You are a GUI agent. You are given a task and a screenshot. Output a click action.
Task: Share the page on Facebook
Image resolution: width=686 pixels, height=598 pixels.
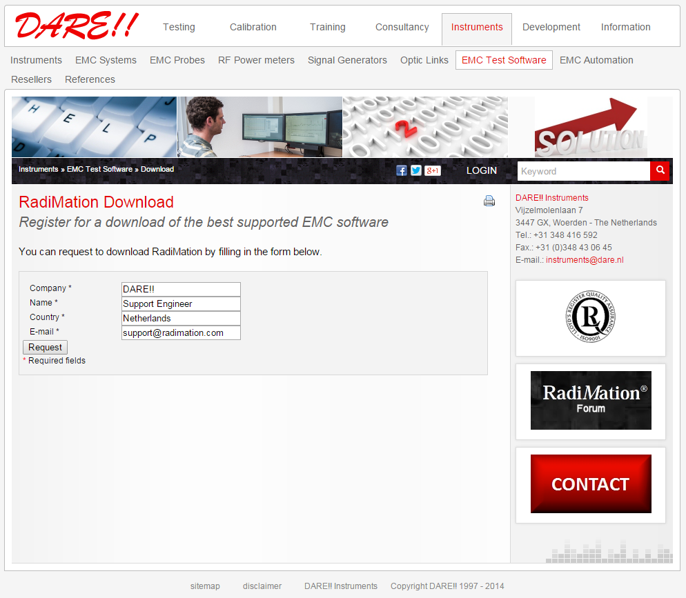click(402, 170)
